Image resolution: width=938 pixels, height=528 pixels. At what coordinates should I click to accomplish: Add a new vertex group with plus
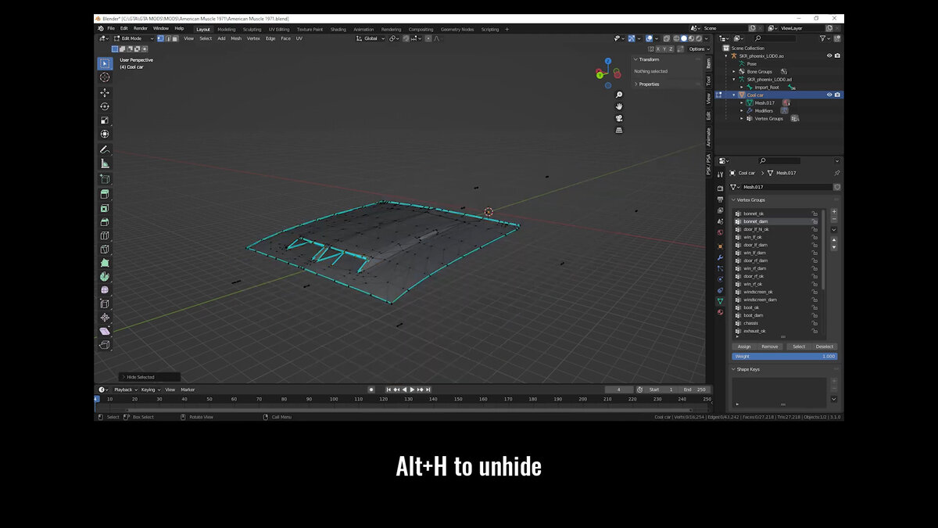(x=833, y=211)
